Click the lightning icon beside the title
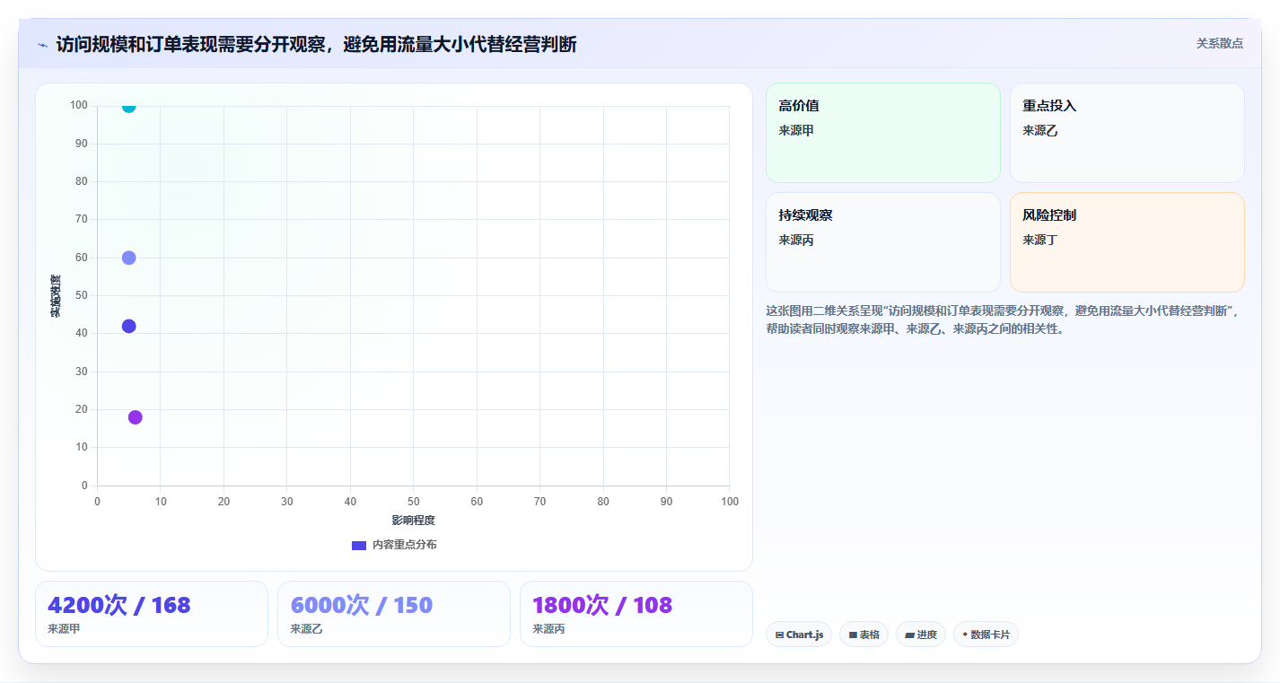 tap(42, 45)
